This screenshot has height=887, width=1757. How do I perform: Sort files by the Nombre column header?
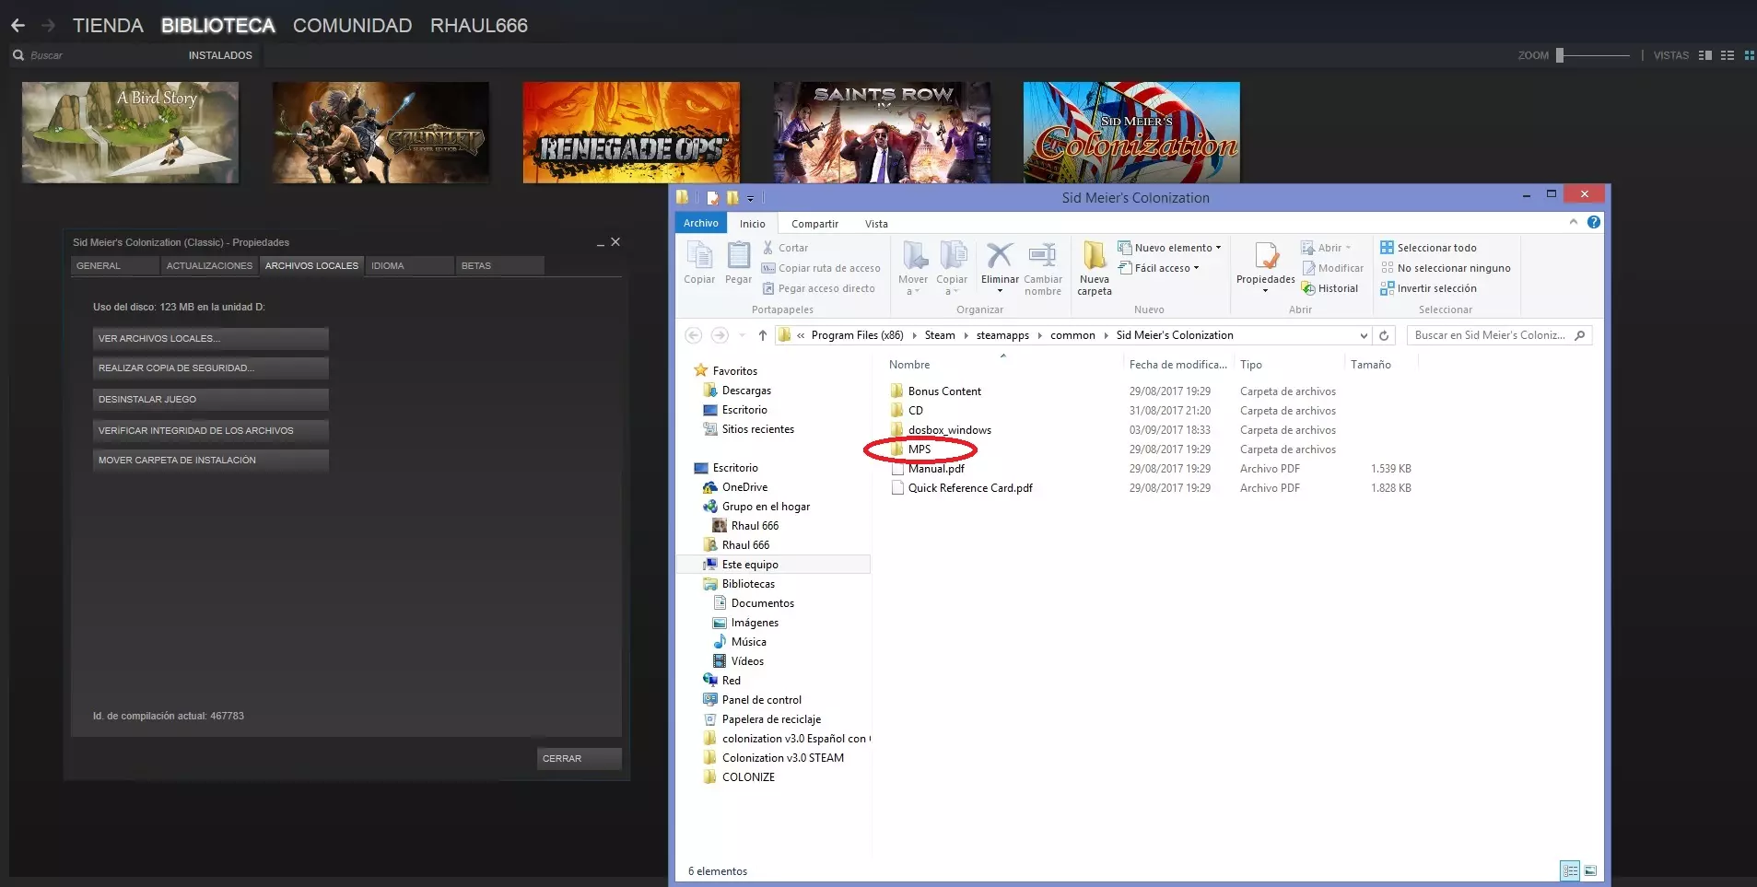[909, 365]
